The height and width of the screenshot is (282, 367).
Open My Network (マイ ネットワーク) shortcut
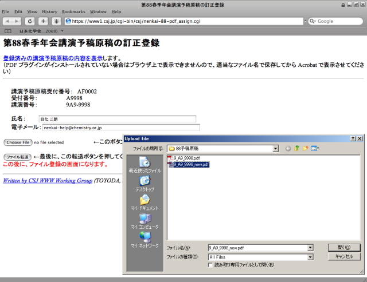(145, 239)
